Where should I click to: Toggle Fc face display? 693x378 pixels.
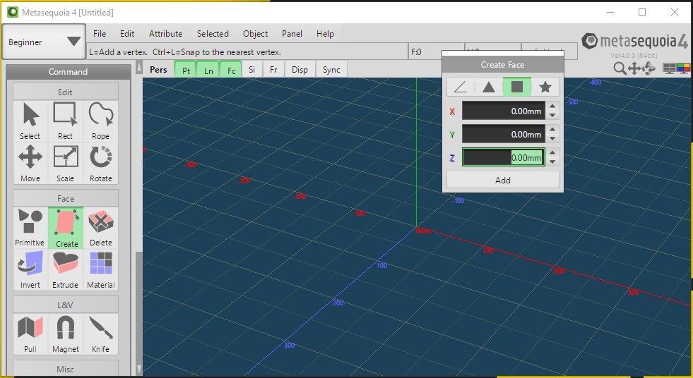click(x=231, y=70)
